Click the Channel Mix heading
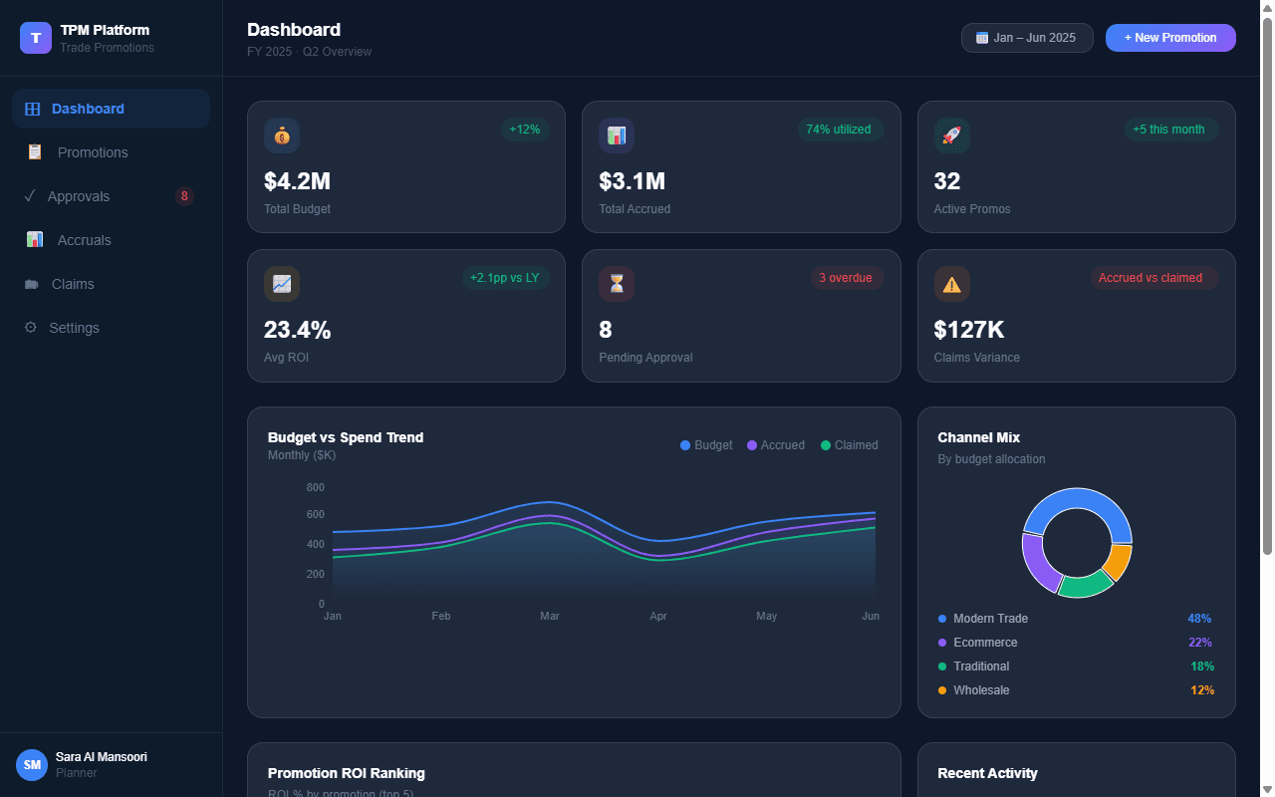Viewport: 1275px width, 797px height. (x=979, y=437)
